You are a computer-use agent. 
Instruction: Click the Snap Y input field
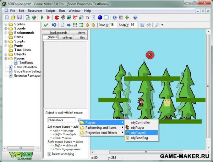pyautogui.click(x=133, y=25)
